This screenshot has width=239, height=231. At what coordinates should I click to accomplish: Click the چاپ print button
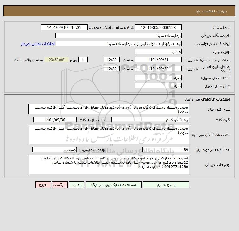point(77,185)
